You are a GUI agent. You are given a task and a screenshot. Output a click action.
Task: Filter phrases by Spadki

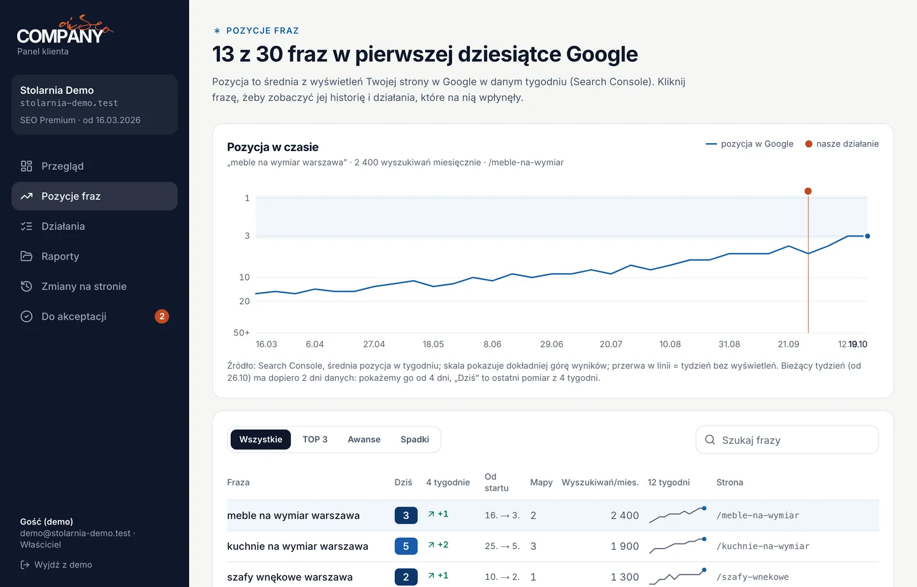(x=415, y=439)
